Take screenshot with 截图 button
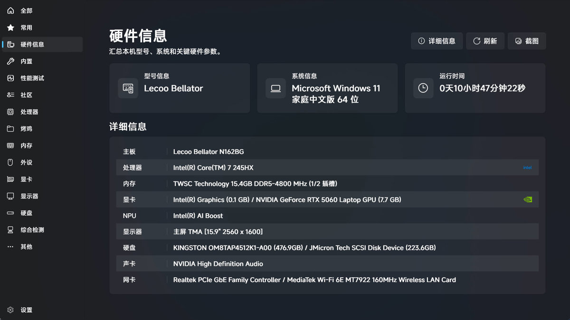The image size is (570, 320). click(527, 41)
